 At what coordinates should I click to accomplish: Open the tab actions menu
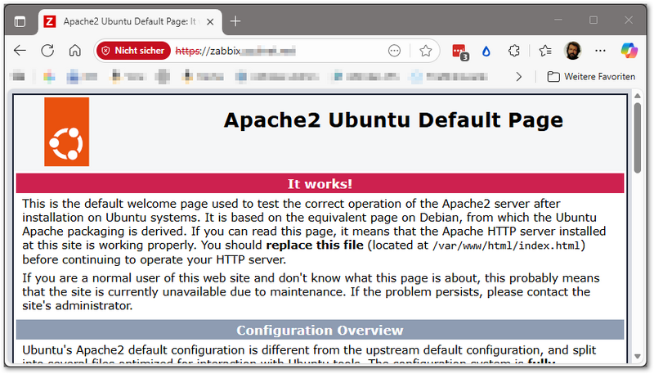pyautogui.click(x=20, y=20)
